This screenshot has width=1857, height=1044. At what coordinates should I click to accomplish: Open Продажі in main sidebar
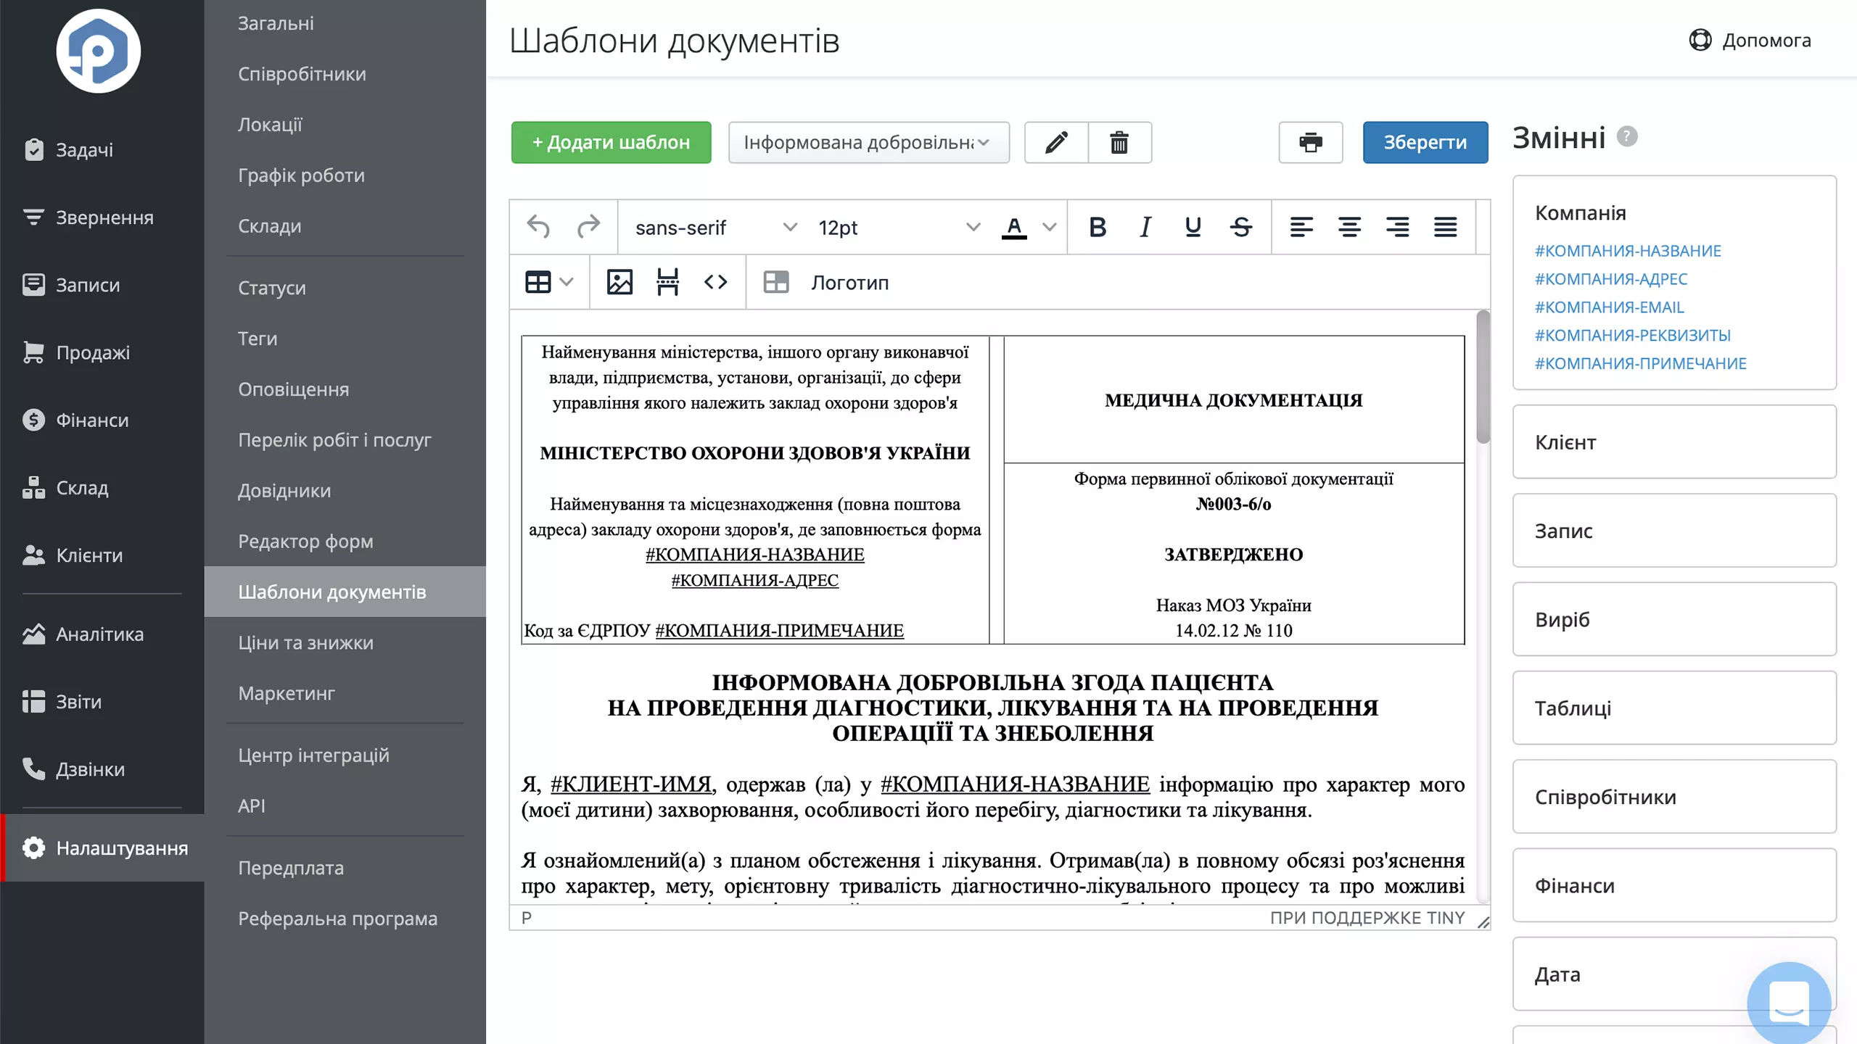[102, 352]
